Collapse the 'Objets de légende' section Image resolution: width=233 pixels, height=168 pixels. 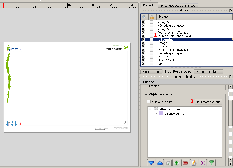coord(146,94)
